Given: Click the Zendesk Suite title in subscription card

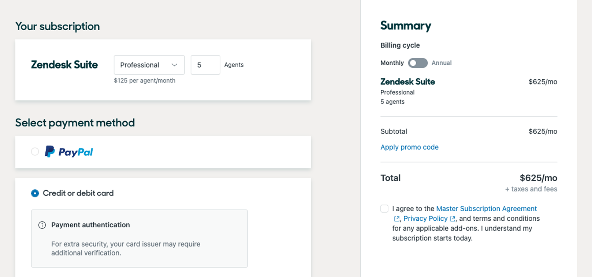Looking at the screenshot, I should coord(64,65).
